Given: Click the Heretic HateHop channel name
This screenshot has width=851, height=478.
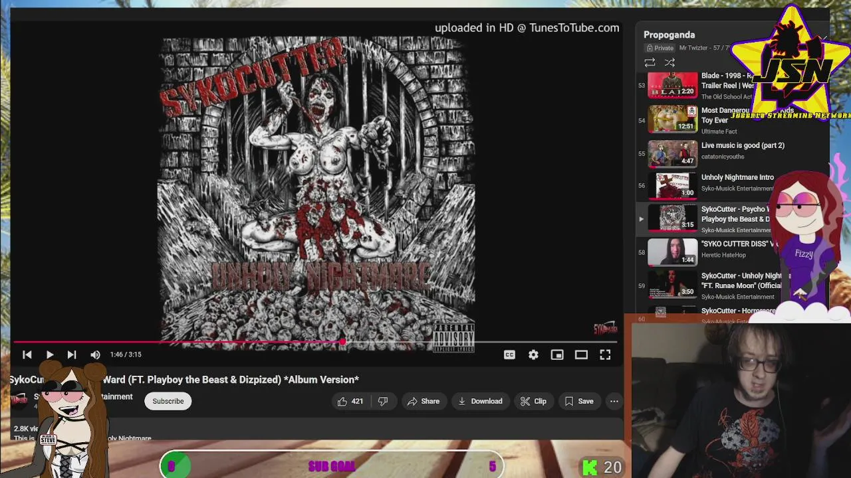Looking at the screenshot, I should point(723,255).
